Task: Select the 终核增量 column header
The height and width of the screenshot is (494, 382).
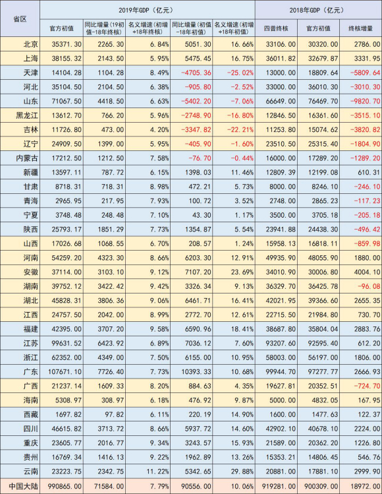Action: click(361, 28)
